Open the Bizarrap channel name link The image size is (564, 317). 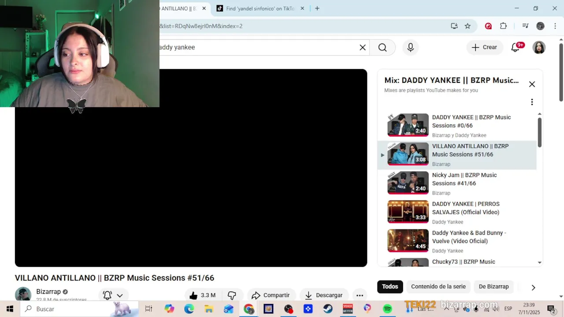48,291
